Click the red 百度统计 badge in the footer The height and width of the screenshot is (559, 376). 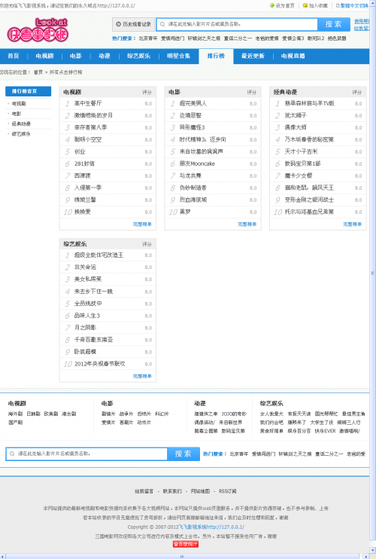click(x=186, y=544)
